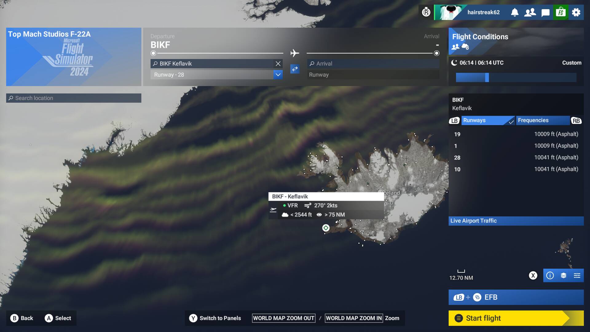Open the marketplace shopping bag icon
The image size is (590, 332).
pos(561,12)
